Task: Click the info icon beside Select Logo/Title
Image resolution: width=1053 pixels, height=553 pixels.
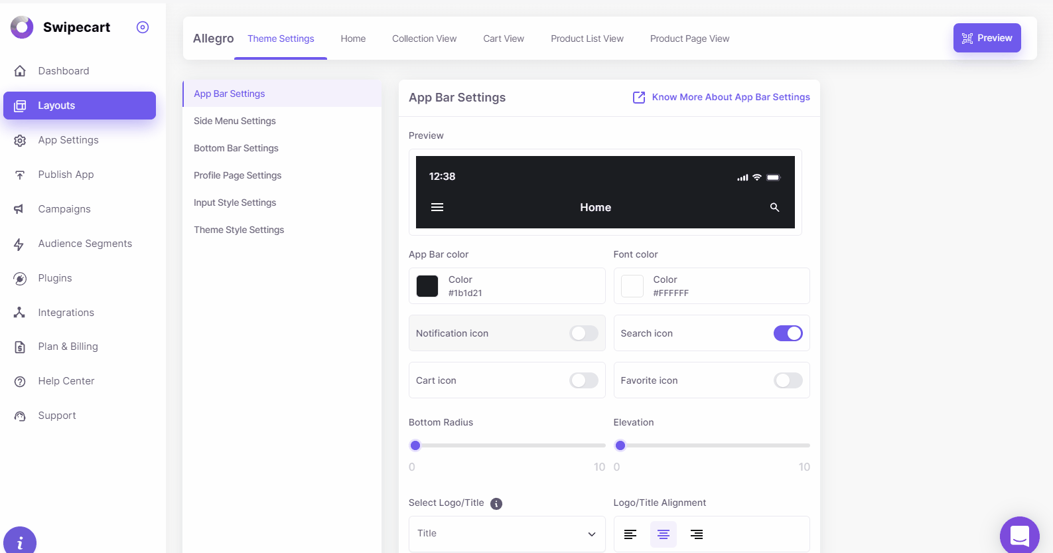Action: (x=496, y=504)
